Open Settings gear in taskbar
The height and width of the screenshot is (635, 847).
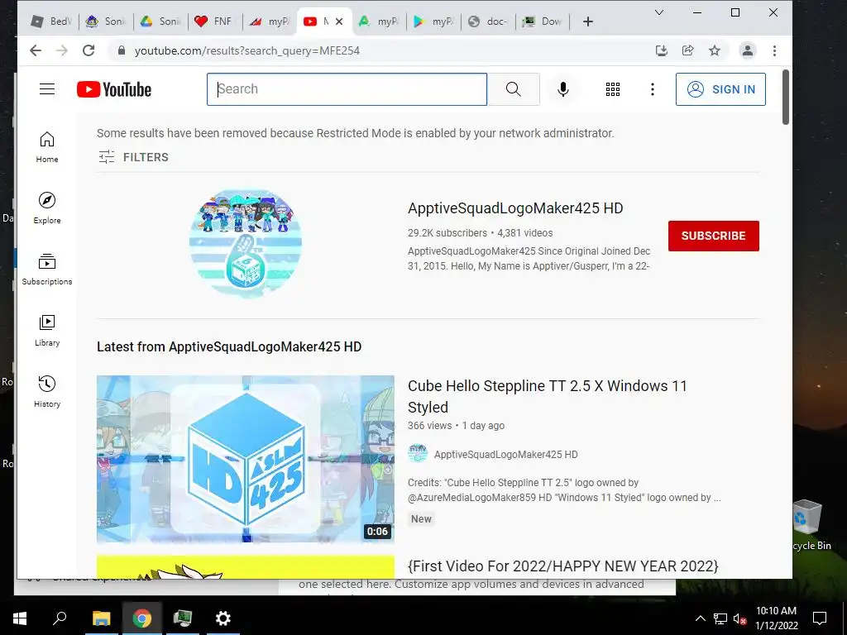pyautogui.click(x=223, y=618)
